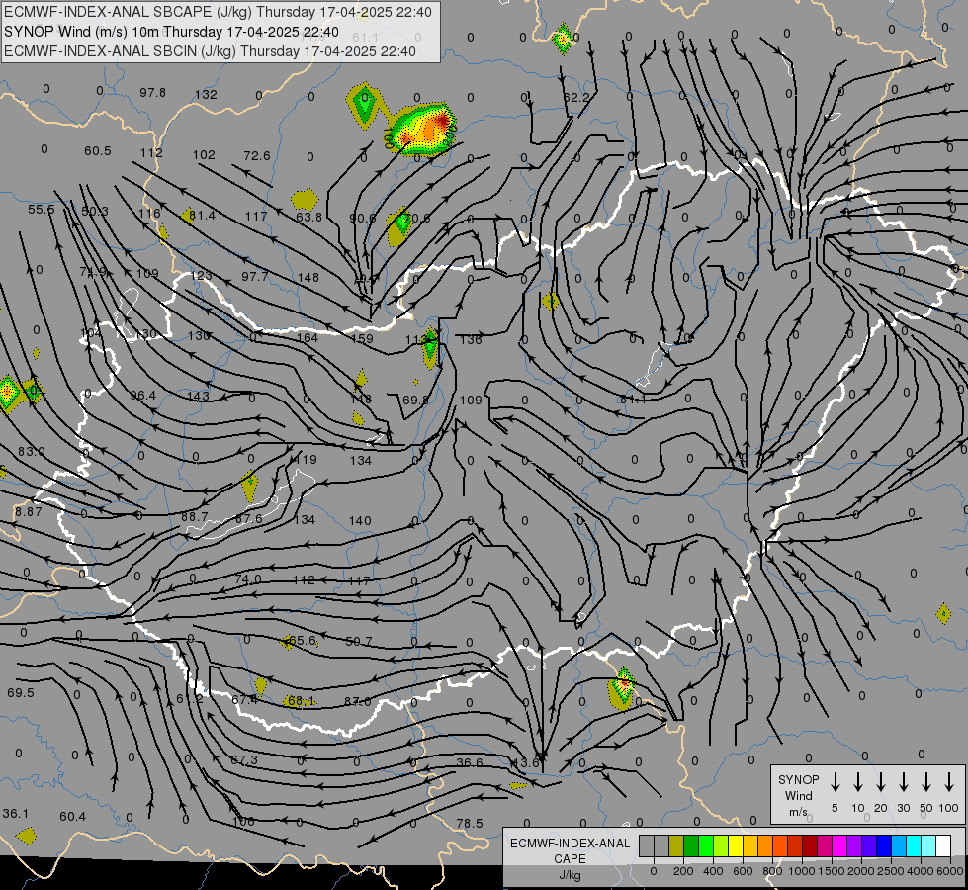Image resolution: width=968 pixels, height=890 pixels.
Task: Click the dark red CAPE legend swatch
Action: click(810, 846)
